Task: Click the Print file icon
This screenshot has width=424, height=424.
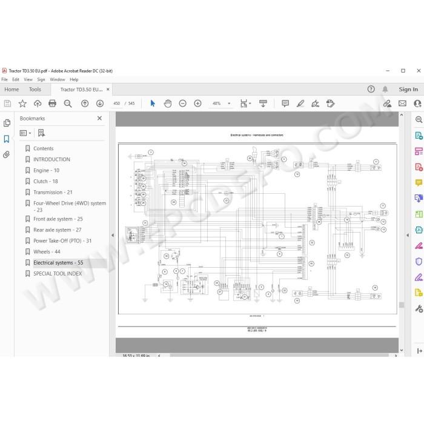Action: (52, 104)
